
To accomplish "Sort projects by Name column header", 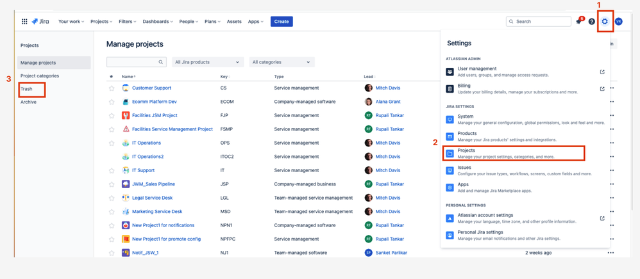I will (128, 77).
